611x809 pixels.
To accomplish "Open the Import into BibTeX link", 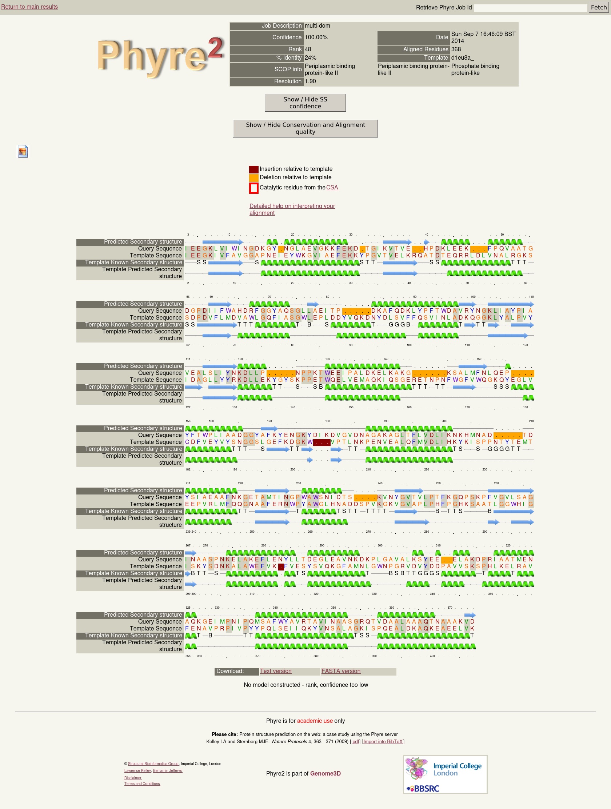I will coord(383,741).
